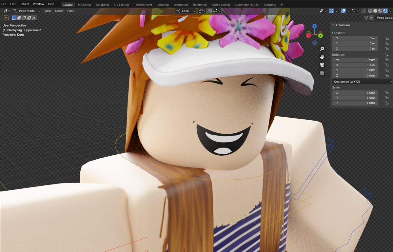Image resolution: width=393 pixels, height=252 pixels.
Task: Toggle the camera view icon
Action: pyautogui.click(x=322, y=65)
